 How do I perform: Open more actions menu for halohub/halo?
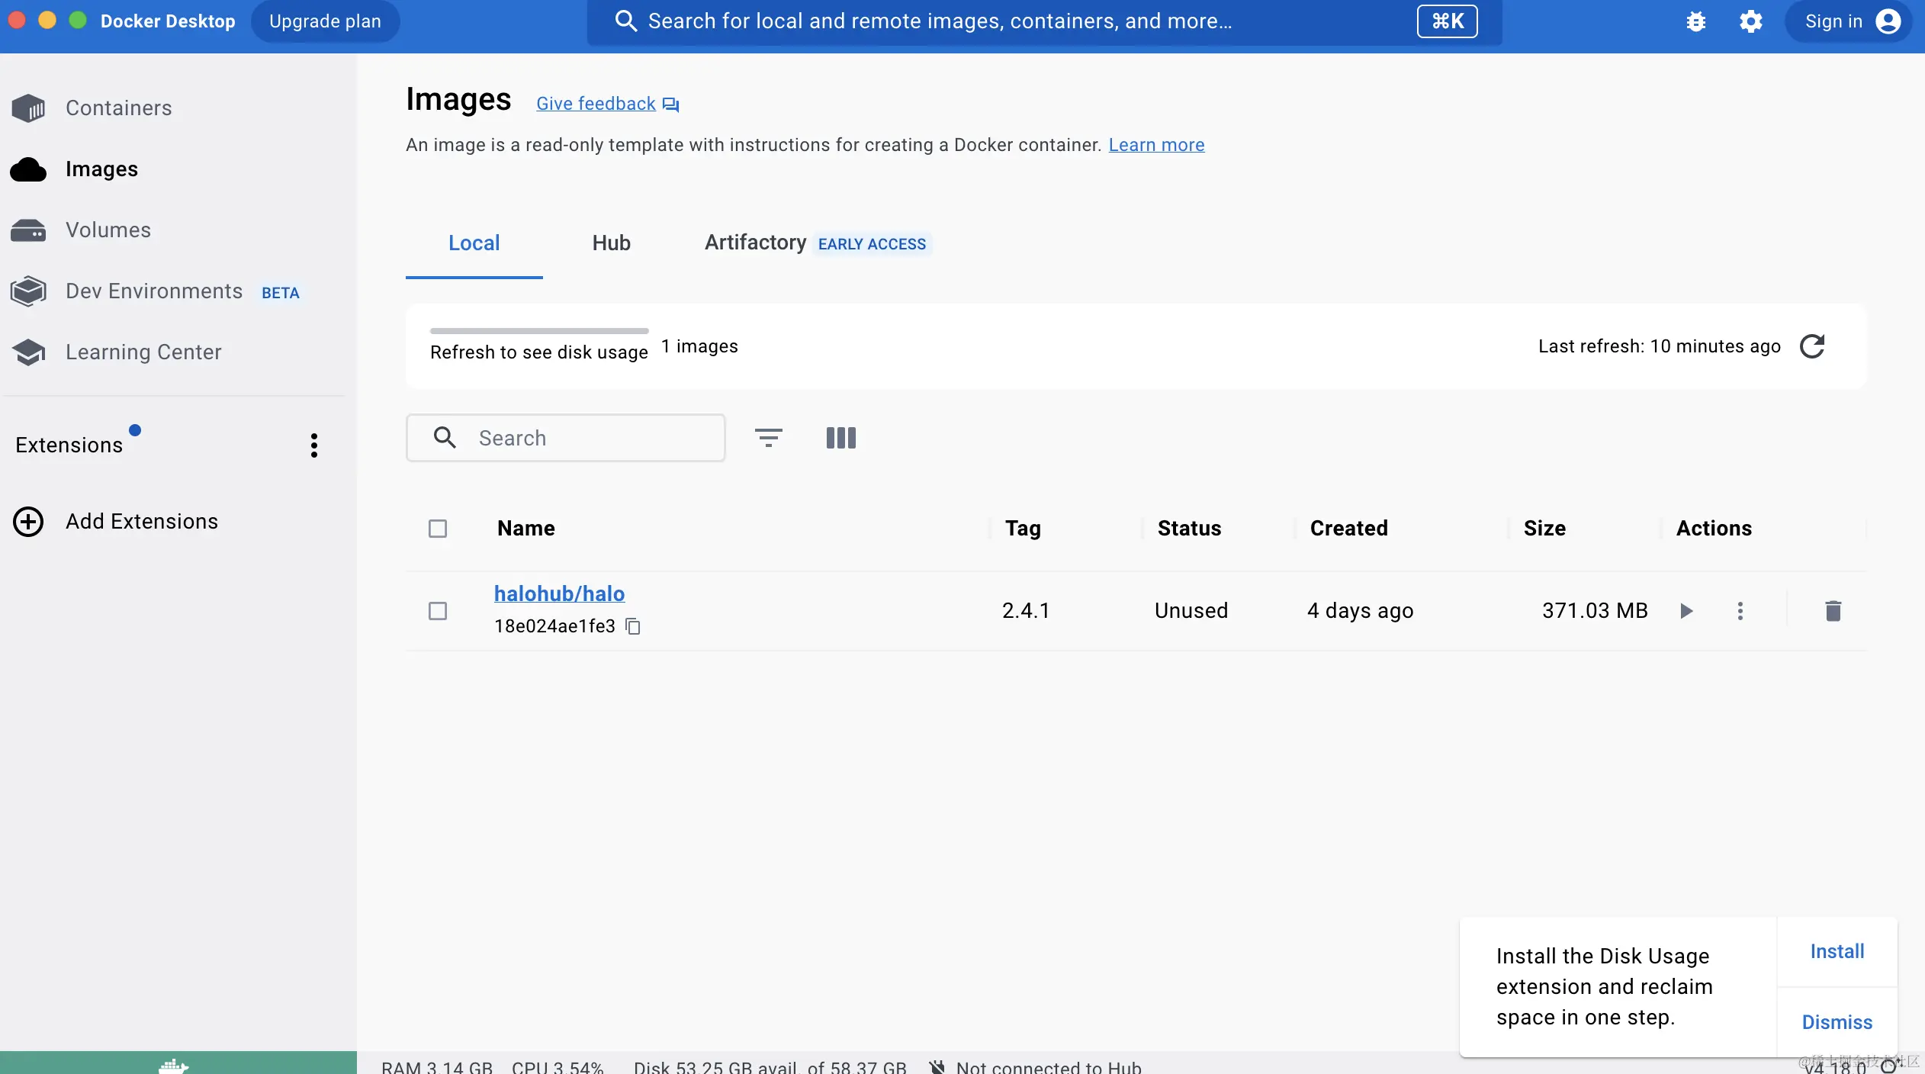pyautogui.click(x=1740, y=611)
